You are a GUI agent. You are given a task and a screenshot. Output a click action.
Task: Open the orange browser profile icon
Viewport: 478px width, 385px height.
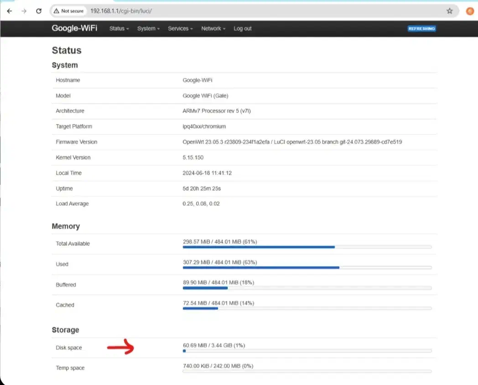pyautogui.click(x=470, y=11)
